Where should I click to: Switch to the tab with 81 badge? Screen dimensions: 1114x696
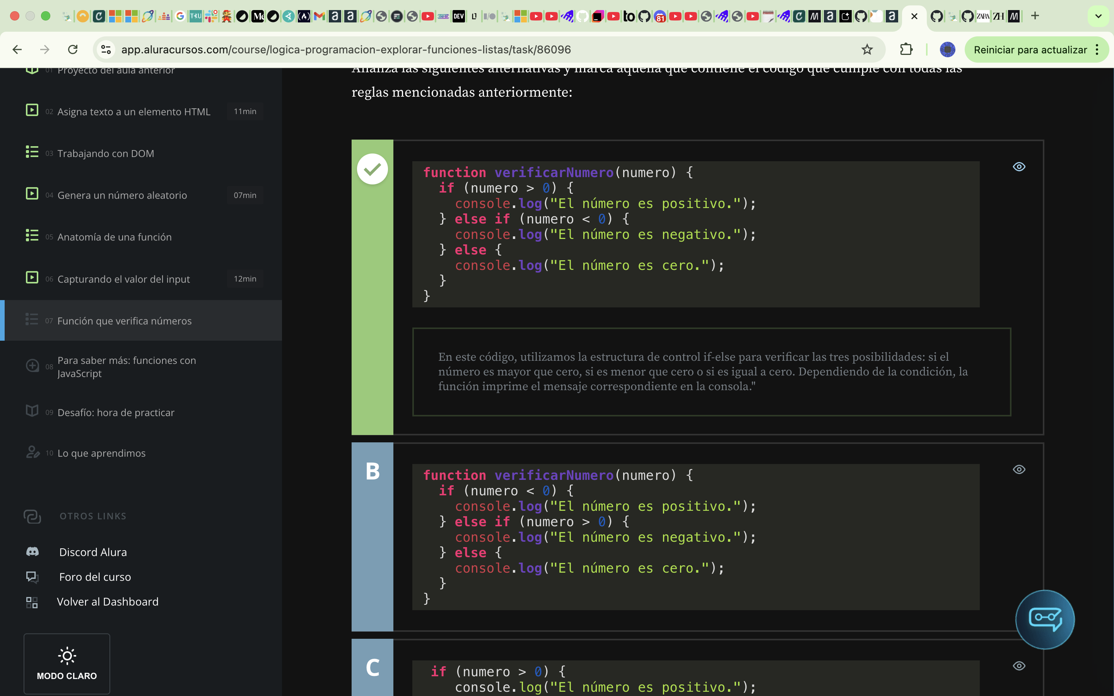(660, 16)
